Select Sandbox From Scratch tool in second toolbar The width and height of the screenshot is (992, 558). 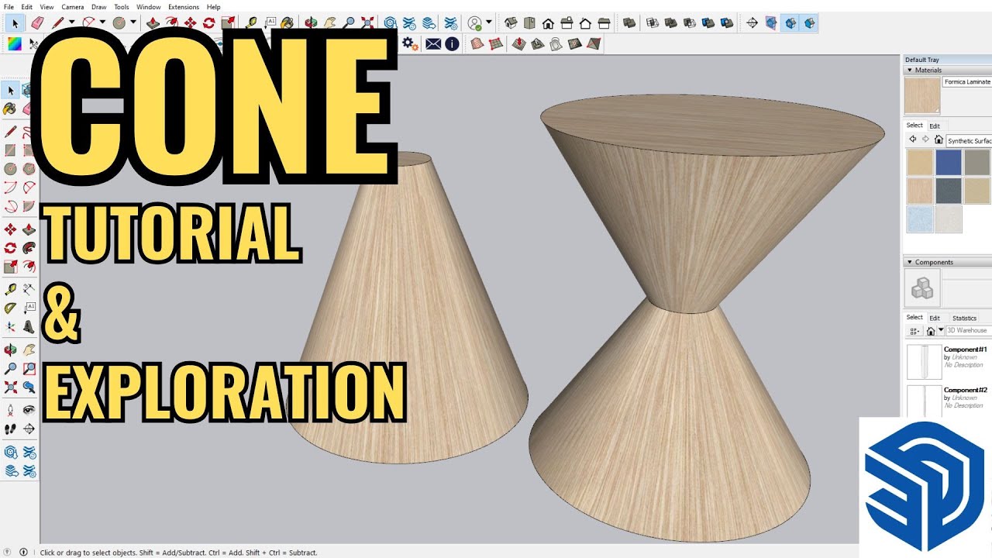[496, 43]
